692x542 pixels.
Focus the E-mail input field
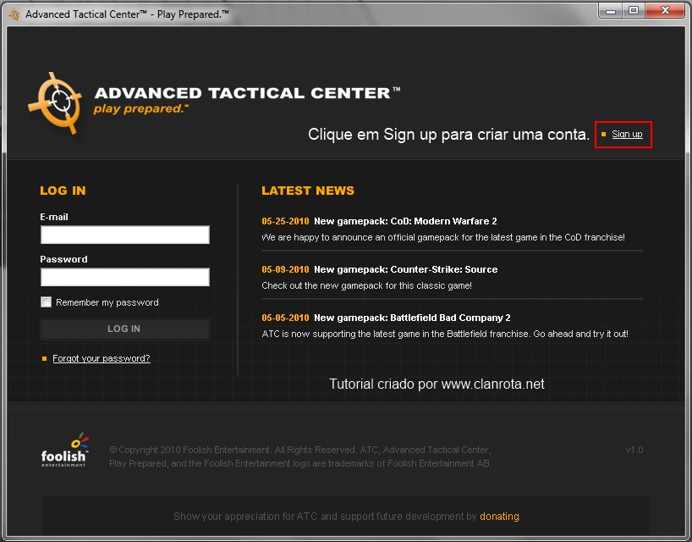[x=125, y=235]
